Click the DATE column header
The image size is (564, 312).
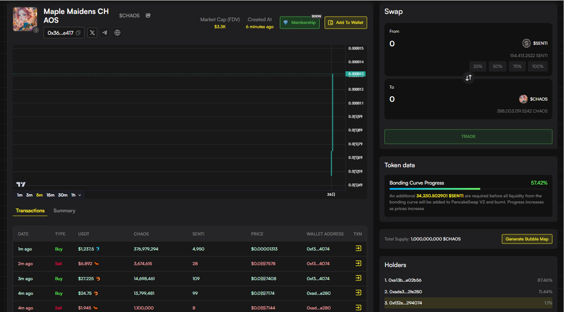[23, 234]
